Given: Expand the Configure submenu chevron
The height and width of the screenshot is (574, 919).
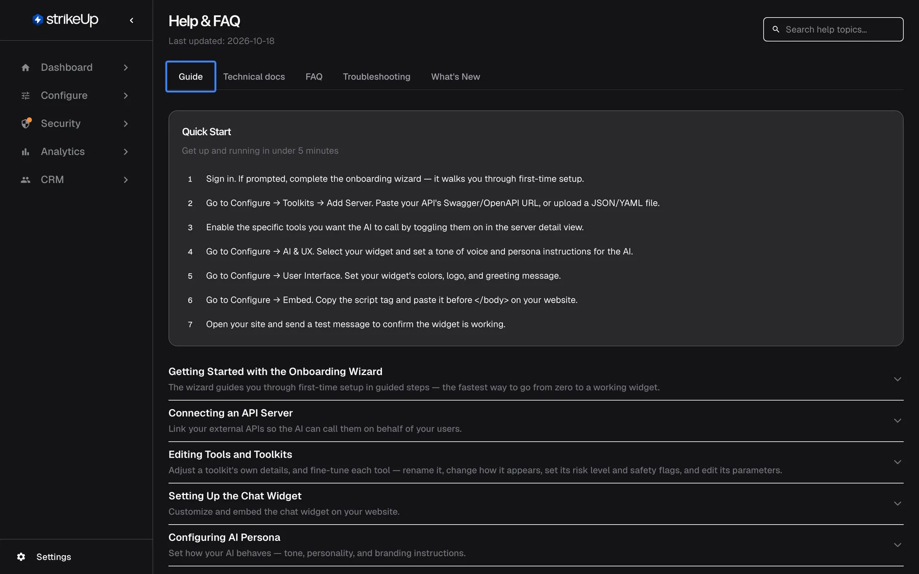Looking at the screenshot, I should 126,95.
